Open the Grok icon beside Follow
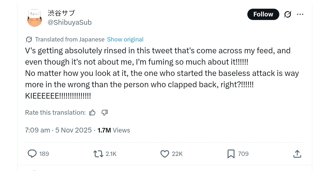The width and height of the screenshot is (329, 171). click(288, 14)
